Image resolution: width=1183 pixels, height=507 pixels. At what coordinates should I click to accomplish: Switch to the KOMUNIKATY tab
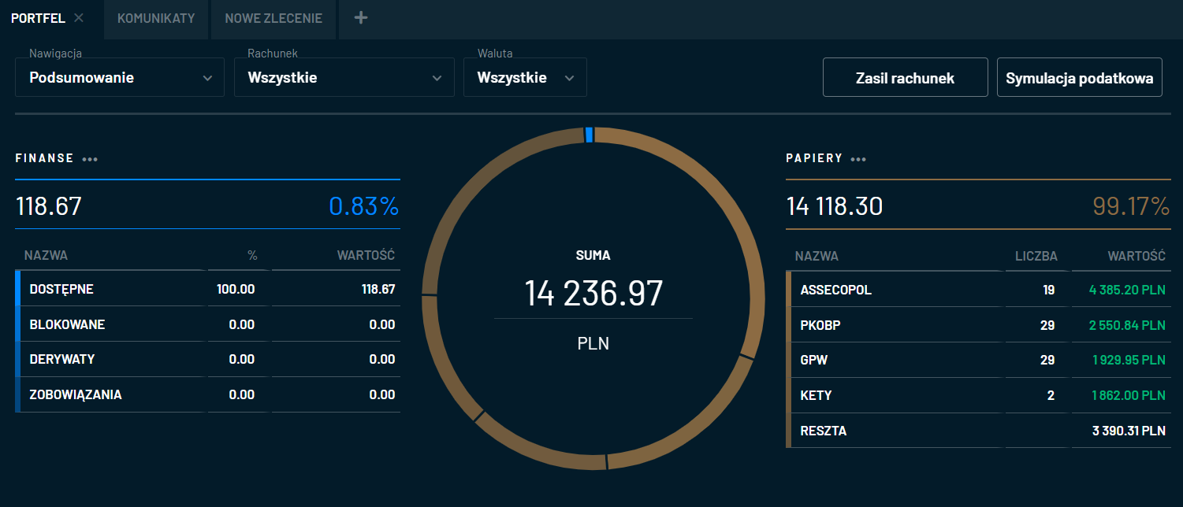point(156,18)
